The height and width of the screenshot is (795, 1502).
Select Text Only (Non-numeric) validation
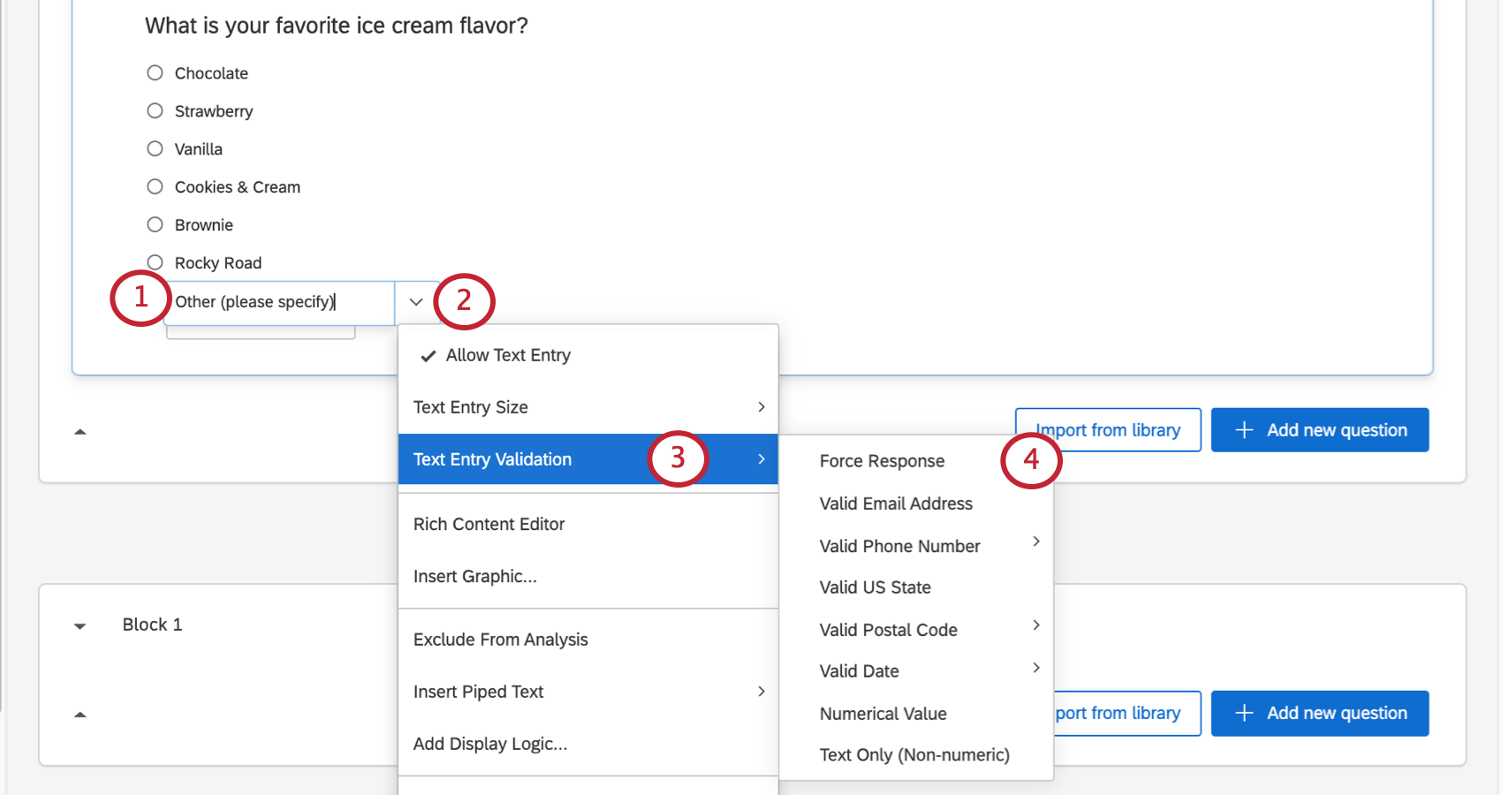[915, 754]
